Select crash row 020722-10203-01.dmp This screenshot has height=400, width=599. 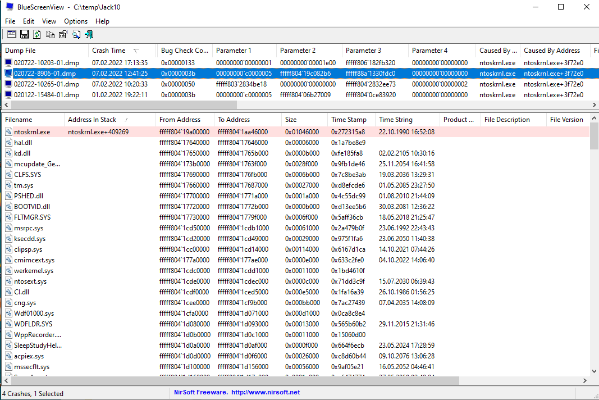(300, 63)
